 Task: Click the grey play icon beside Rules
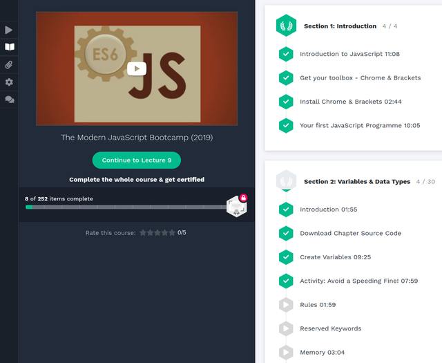(x=286, y=305)
